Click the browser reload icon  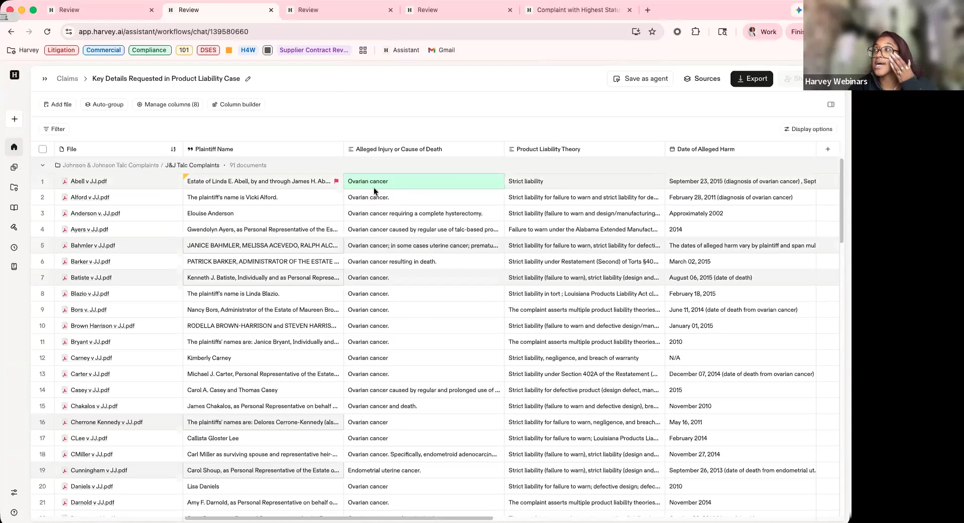[x=47, y=32]
